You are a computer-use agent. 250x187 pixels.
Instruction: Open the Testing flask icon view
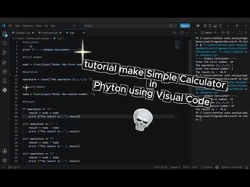[5, 81]
